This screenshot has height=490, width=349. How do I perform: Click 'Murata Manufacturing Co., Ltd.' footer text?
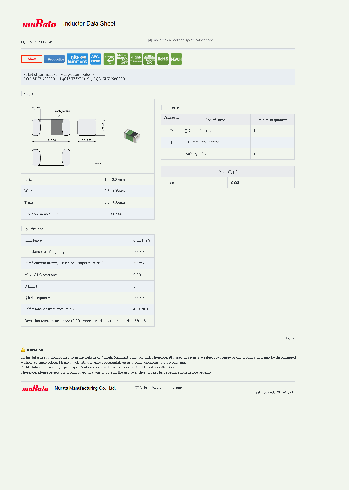85,388
